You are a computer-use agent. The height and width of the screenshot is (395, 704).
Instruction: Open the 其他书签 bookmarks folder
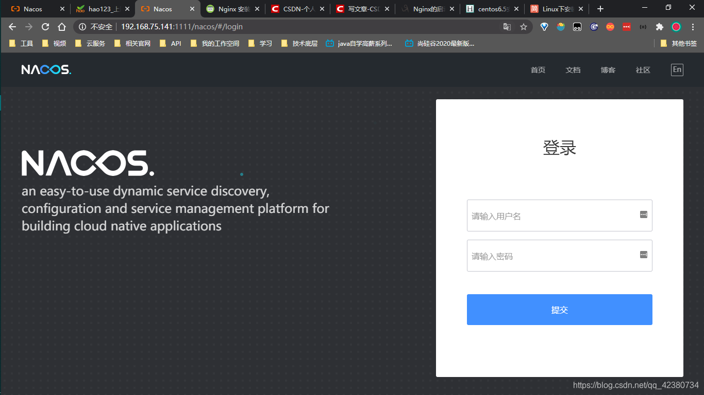(679, 44)
